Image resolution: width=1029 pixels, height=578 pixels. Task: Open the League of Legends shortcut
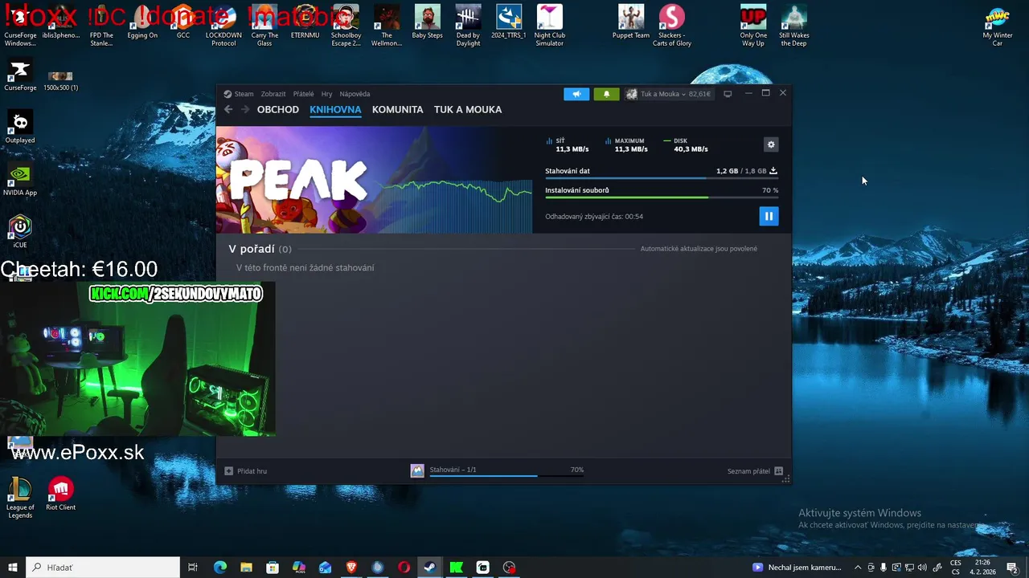(x=20, y=498)
